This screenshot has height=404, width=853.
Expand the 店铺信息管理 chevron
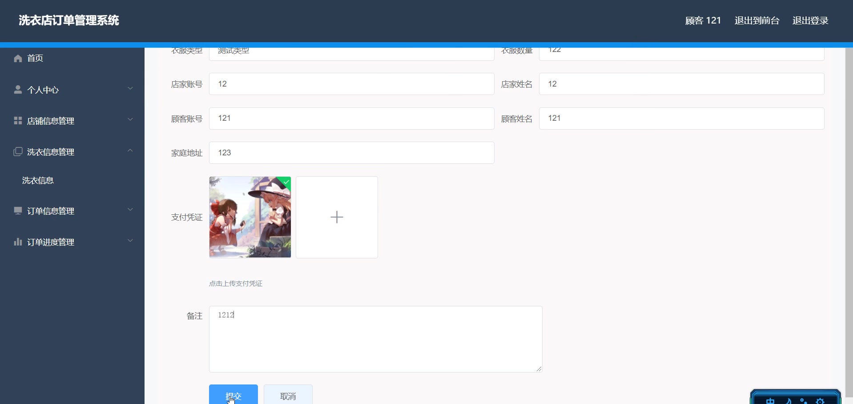click(x=130, y=119)
